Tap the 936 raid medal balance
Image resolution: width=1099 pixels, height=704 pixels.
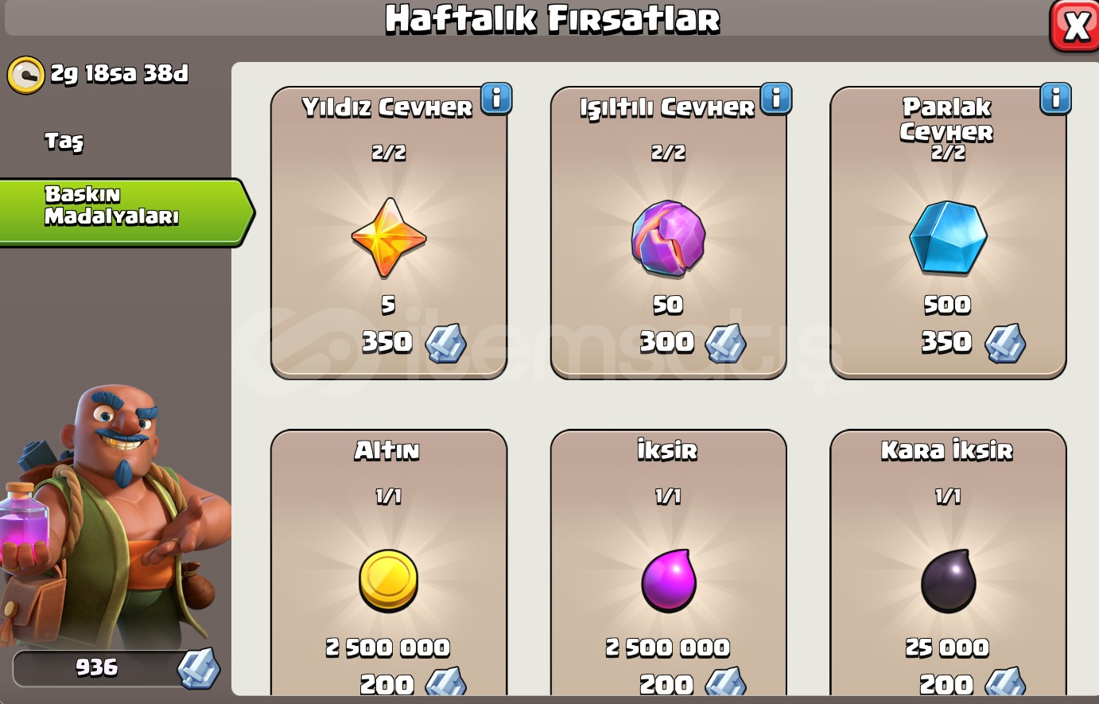click(x=116, y=667)
